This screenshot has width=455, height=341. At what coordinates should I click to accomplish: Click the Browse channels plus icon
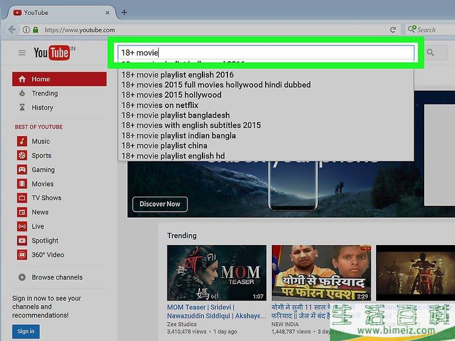tap(22, 277)
